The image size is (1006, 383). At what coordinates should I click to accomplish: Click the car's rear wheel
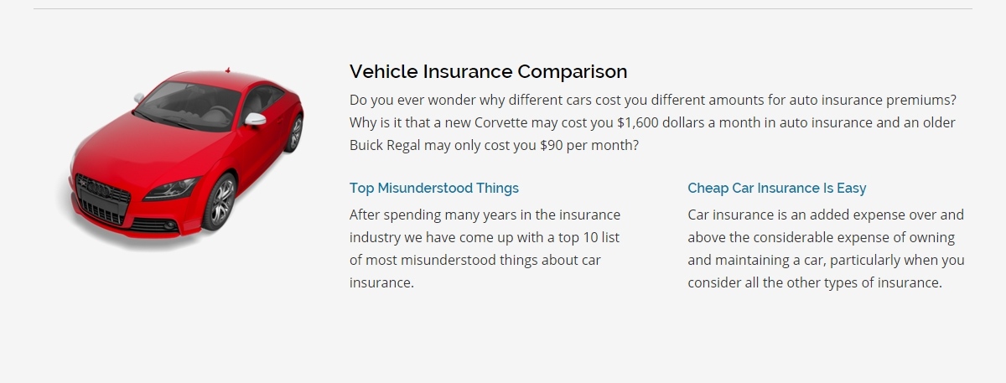point(293,132)
